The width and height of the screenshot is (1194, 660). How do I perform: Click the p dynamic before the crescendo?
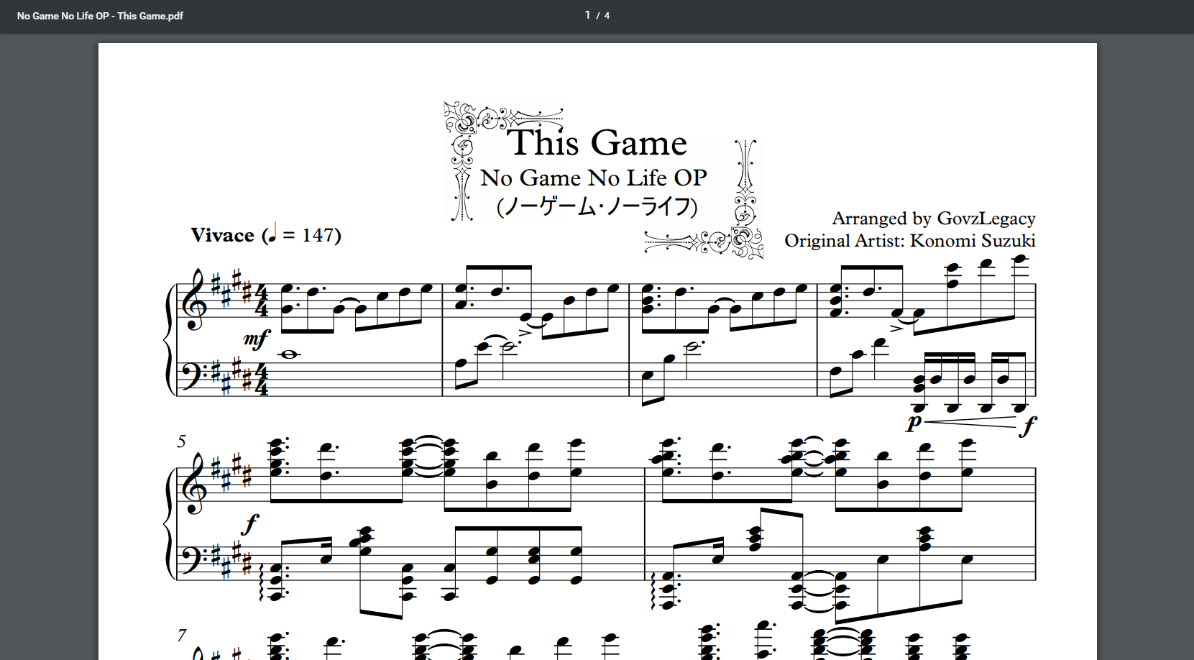coord(914,421)
